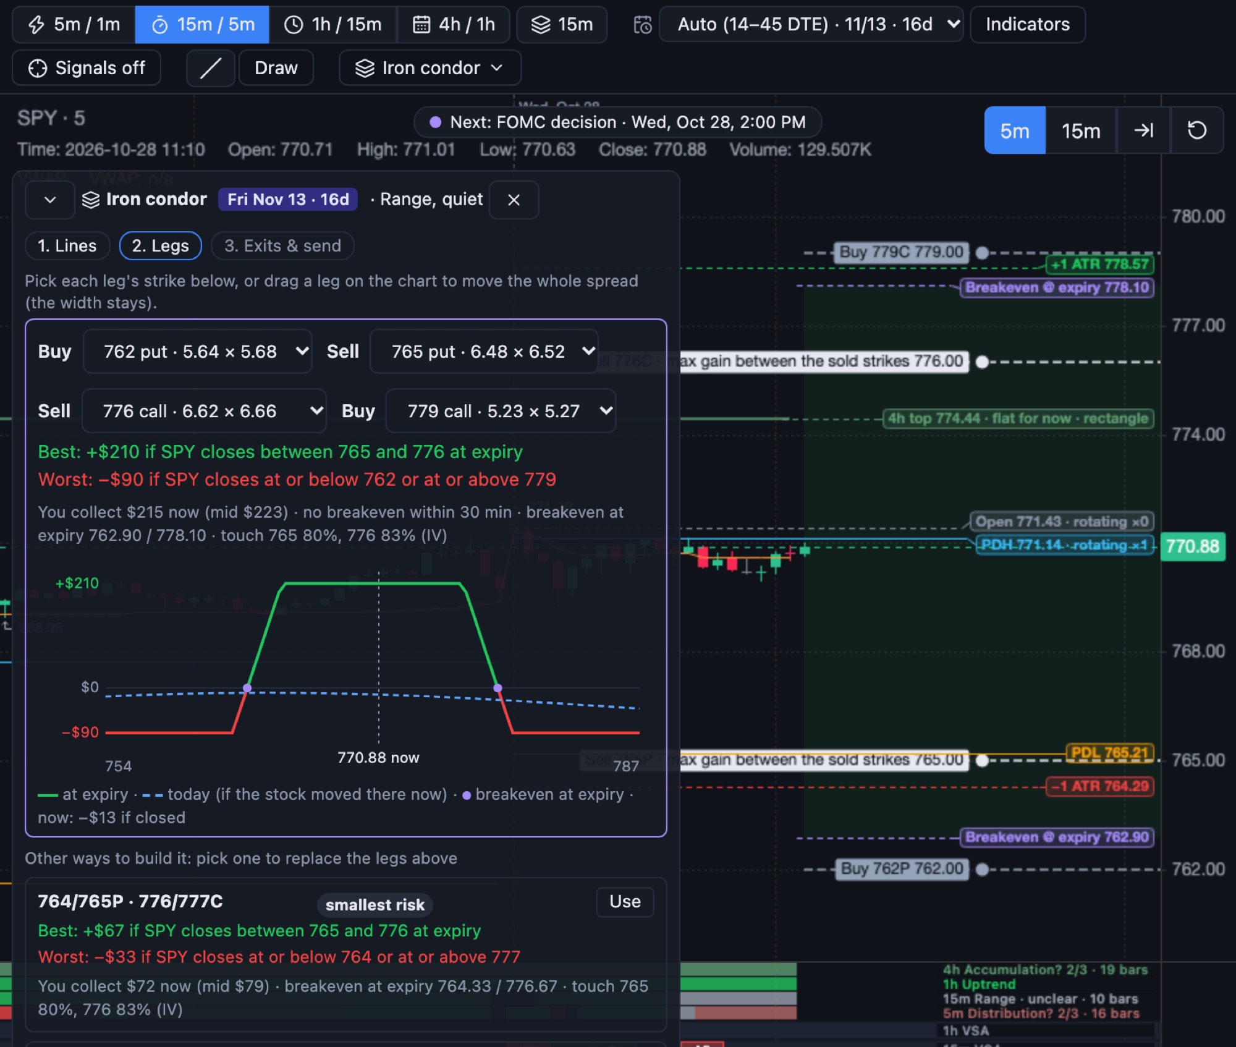Image resolution: width=1236 pixels, height=1047 pixels.
Task: Click the Breakeven @ expiry 762.90 label
Action: click(x=1057, y=837)
